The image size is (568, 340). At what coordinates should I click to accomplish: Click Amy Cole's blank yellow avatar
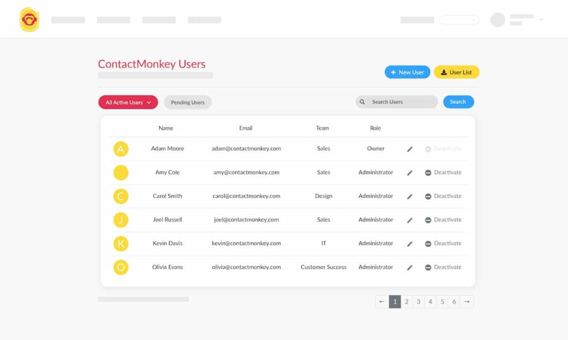pos(121,172)
